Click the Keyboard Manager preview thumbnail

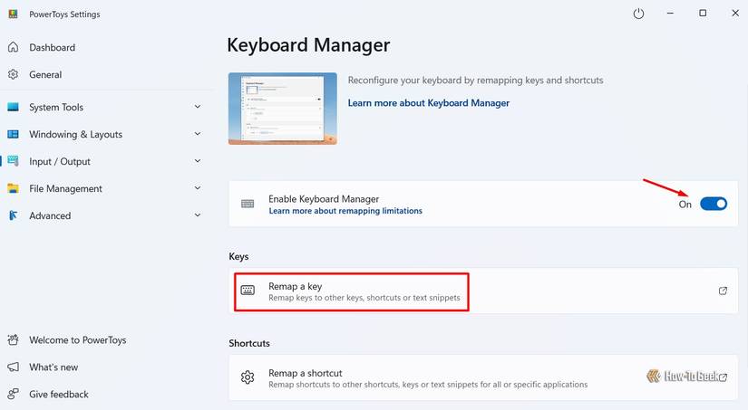click(x=282, y=109)
